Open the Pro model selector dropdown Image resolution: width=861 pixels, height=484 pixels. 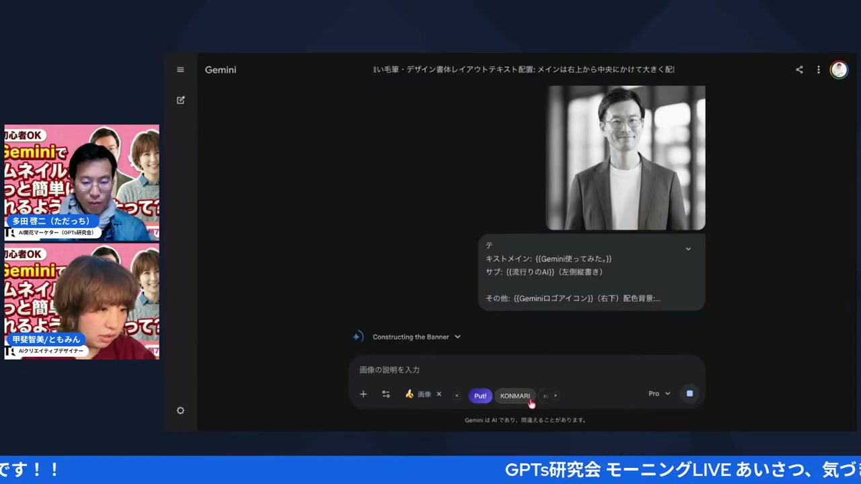659,393
